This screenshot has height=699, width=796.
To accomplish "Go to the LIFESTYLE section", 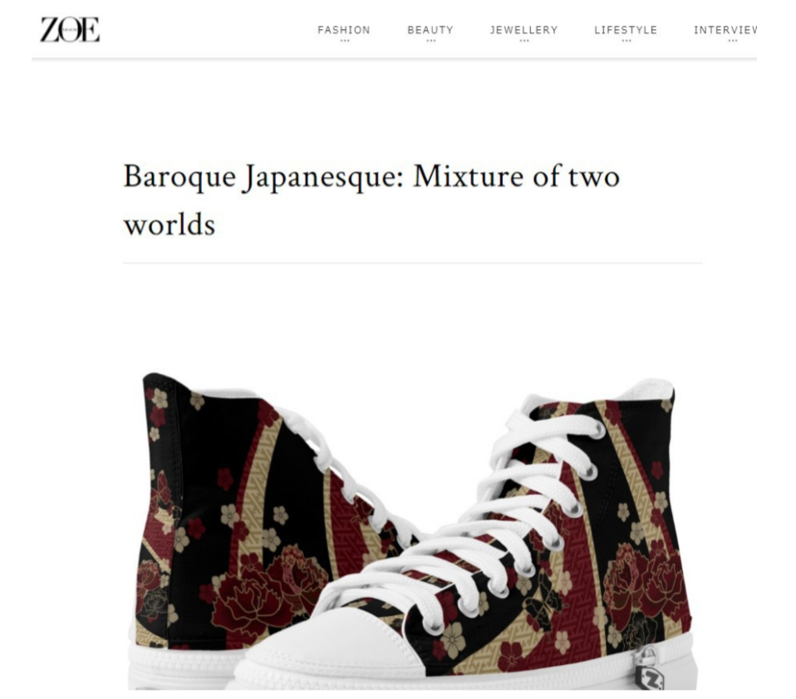I will 626,30.
